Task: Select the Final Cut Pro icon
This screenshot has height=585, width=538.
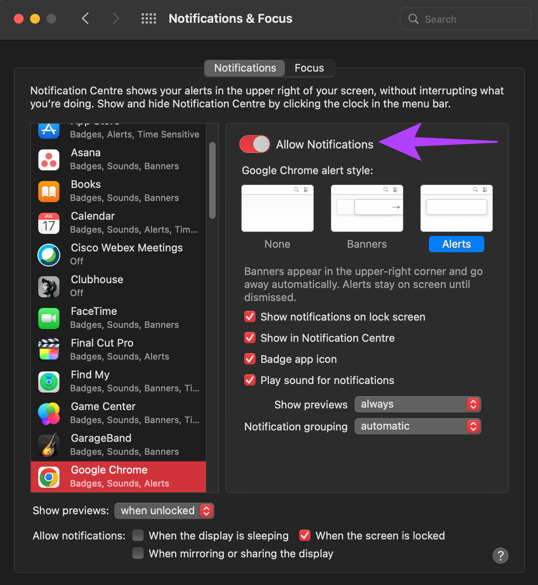Action: click(49, 350)
